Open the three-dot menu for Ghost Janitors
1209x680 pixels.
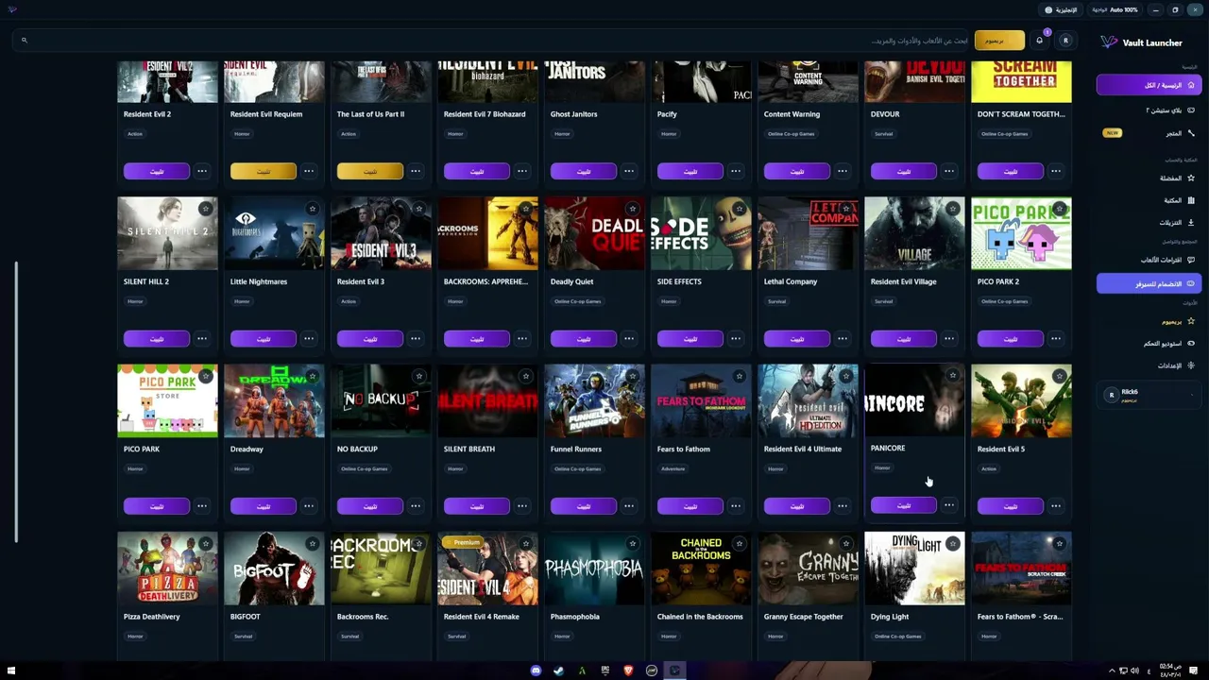coord(629,171)
